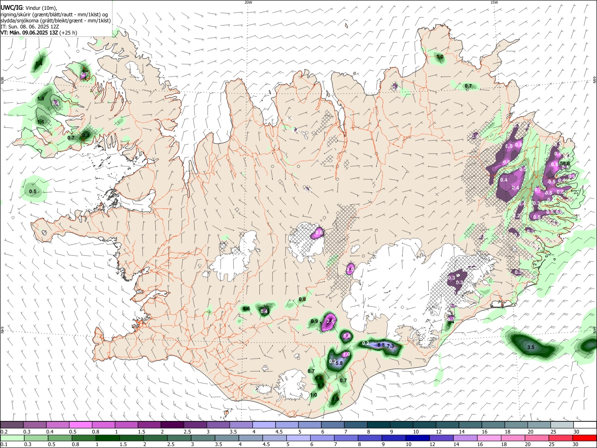The height and width of the screenshot is (448, 597).
Task: Click the 'VT: Mán. 09.06.2025 13Z (+25 h)' line
Action: point(39,33)
